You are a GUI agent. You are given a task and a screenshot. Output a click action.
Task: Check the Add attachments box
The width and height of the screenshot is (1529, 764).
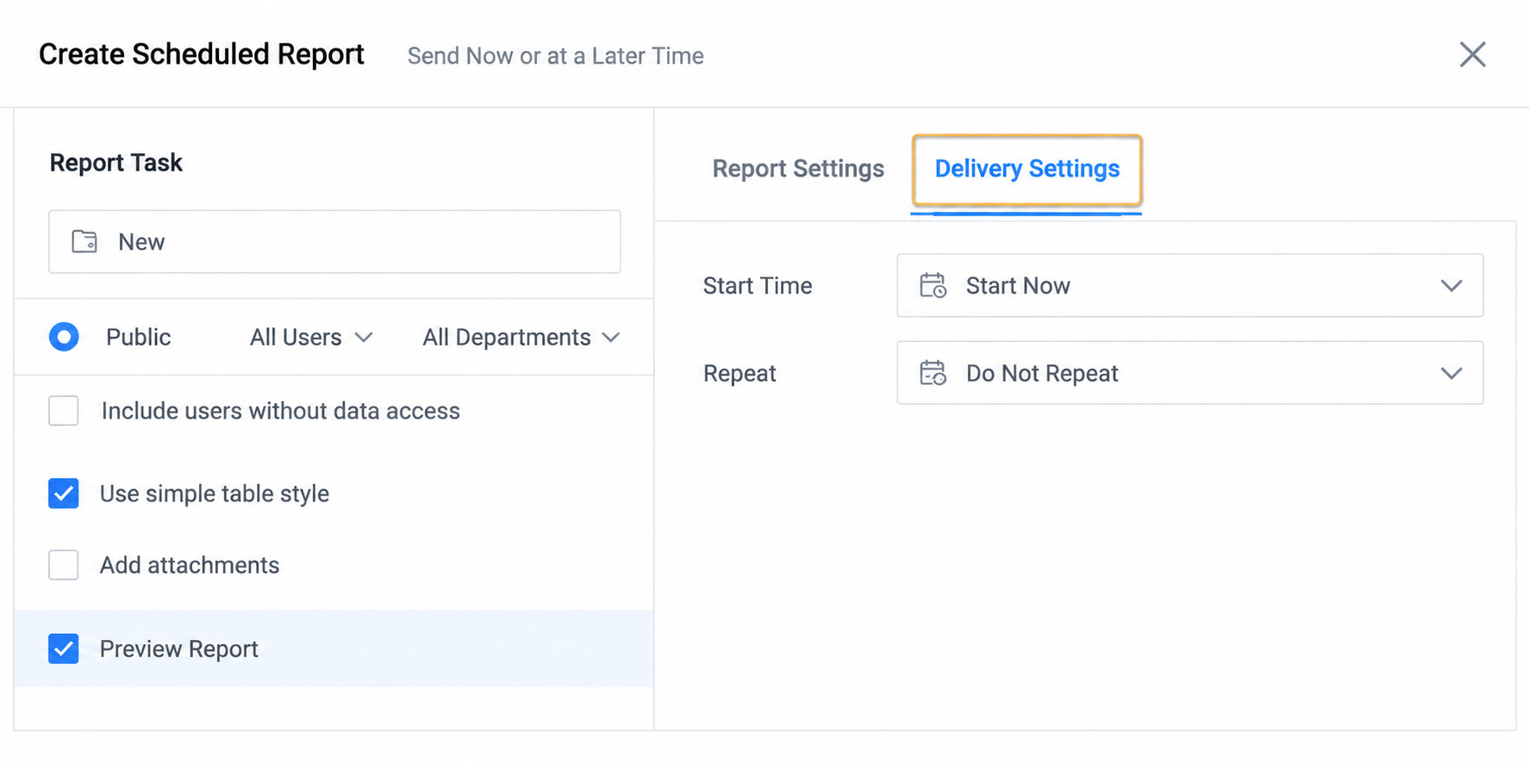pos(64,565)
